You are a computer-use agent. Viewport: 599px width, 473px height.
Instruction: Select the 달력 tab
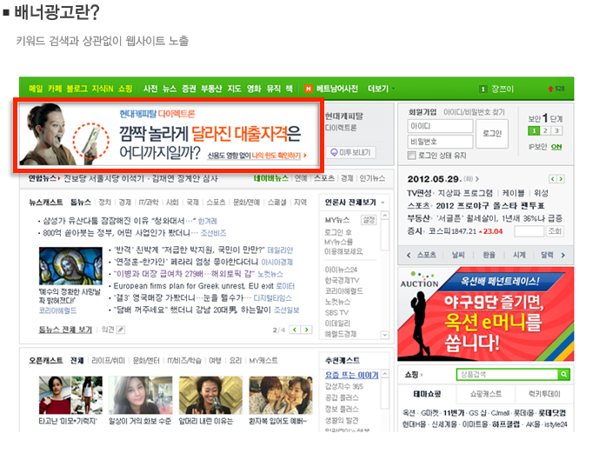coord(547,255)
